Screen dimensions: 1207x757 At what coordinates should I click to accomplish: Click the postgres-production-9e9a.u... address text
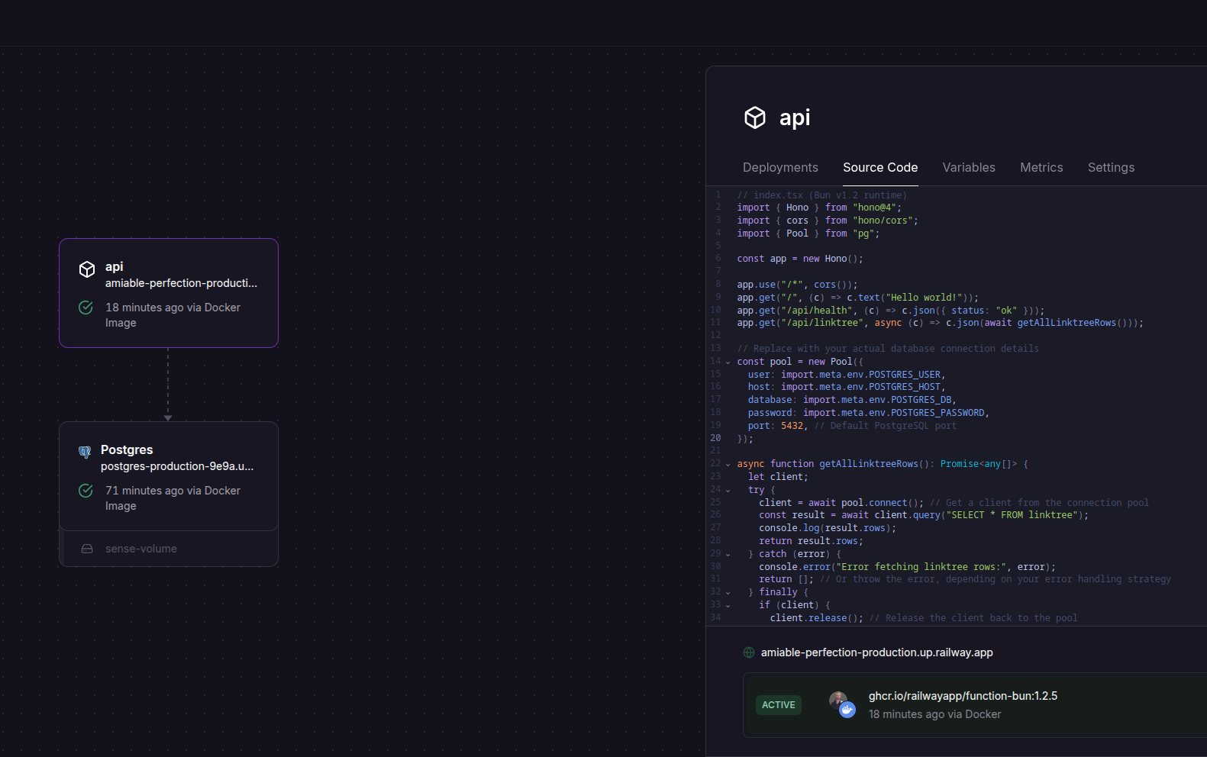tap(177, 466)
